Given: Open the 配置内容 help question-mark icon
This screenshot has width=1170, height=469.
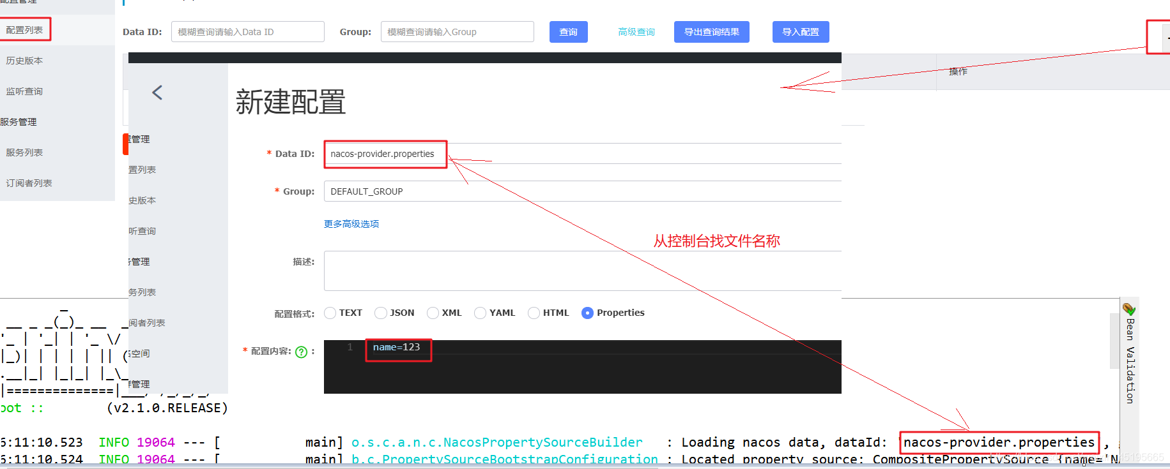Looking at the screenshot, I should click(302, 352).
